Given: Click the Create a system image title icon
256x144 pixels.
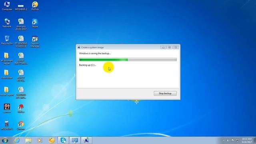Looking at the screenshot, I should pyautogui.click(x=79, y=47).
